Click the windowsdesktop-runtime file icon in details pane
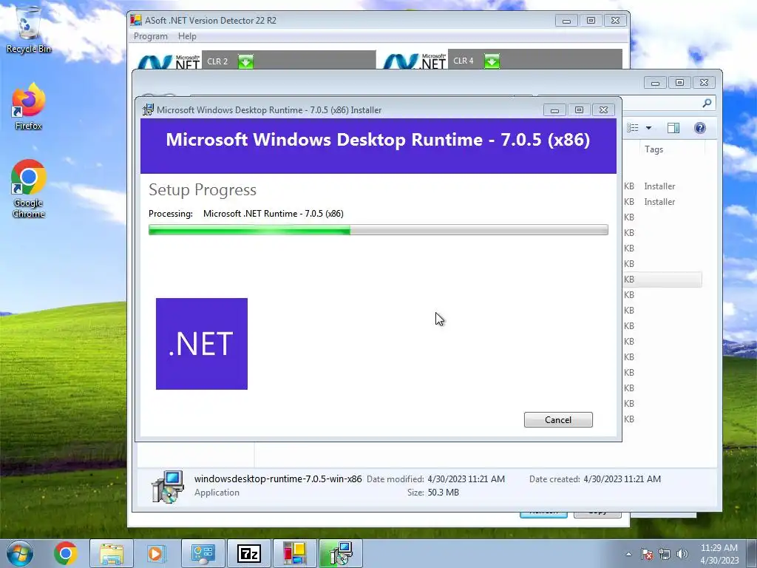This screenshot has height=568, width=757. tap(168, 487)
